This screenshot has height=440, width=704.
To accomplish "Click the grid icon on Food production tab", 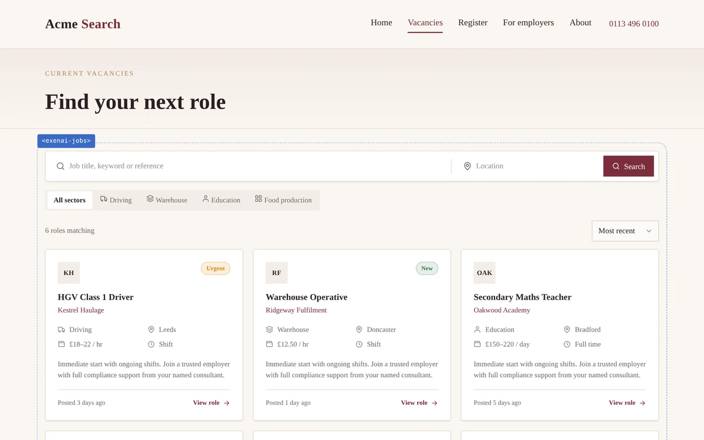I will click(258, 199).
